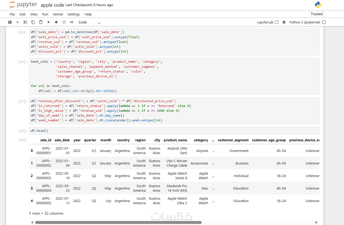Open the Settings menu
Viewport: 344px width, 225px height.
(74, 14)
